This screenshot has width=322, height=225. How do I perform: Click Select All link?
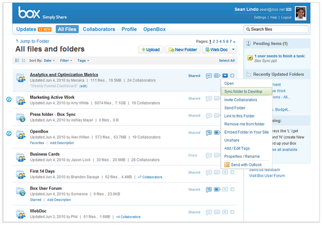coord(227,60)
